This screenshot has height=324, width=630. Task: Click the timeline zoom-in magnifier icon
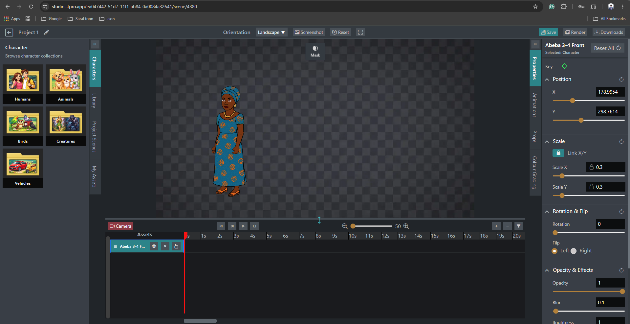pos(406,226)
